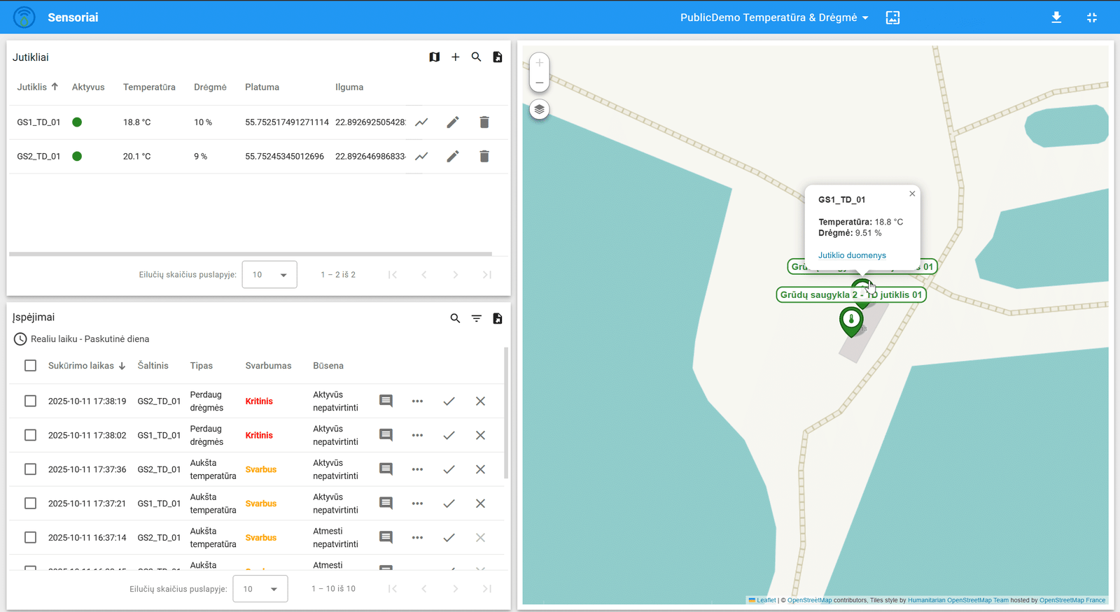
Task: Open PublicDemo Temperatūra & Drėgmė dashboard dropdown
Action: point(774,17)
